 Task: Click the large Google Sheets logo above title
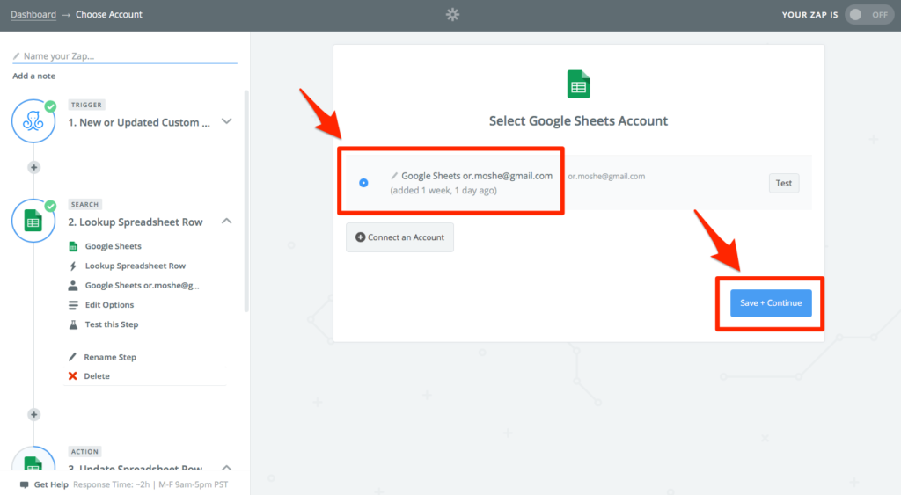point(578,84)
